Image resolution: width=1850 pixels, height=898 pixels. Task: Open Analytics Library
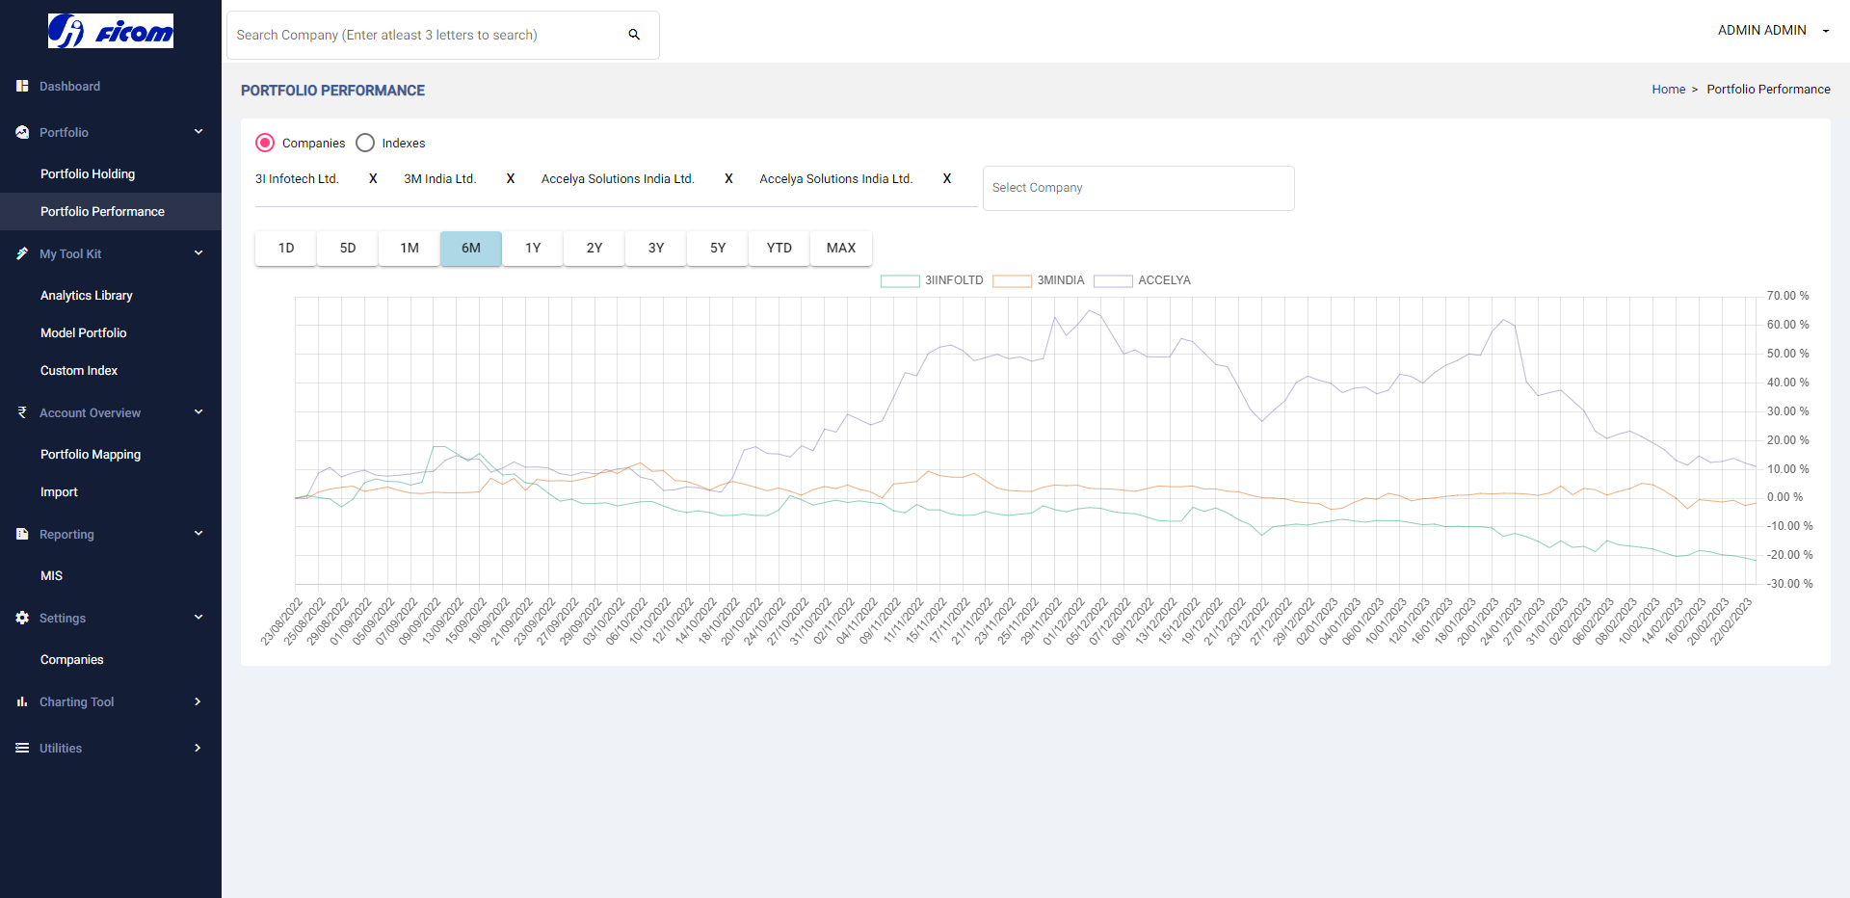87,296
